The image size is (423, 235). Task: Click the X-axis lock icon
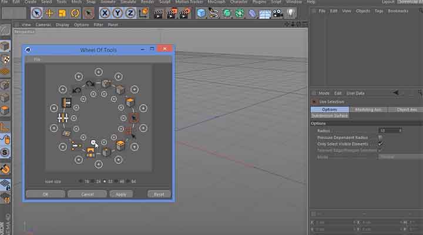(x=105, y=13)
